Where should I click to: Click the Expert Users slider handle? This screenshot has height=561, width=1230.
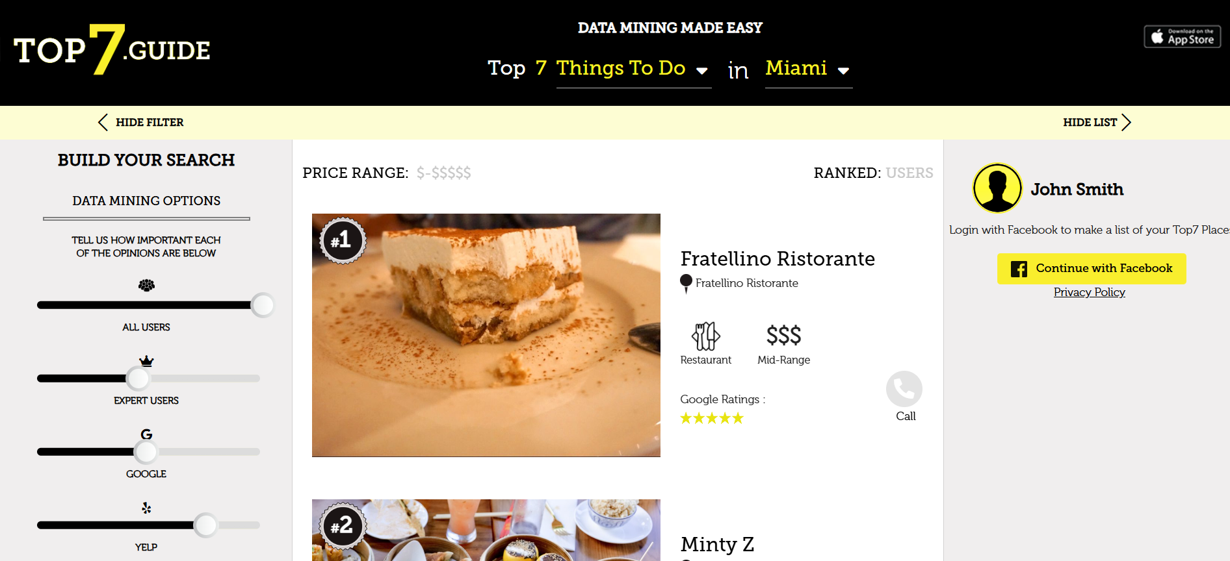pos(138,378)
